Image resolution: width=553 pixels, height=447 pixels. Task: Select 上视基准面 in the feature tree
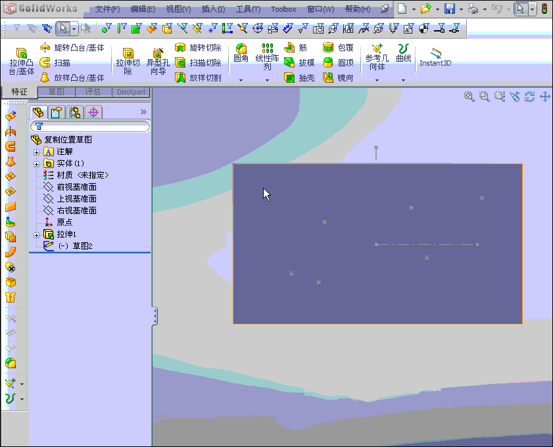point(70,198)
